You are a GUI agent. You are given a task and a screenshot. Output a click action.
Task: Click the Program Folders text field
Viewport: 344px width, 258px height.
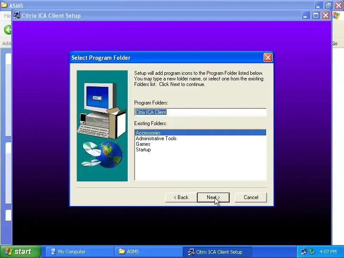[200, 112]
